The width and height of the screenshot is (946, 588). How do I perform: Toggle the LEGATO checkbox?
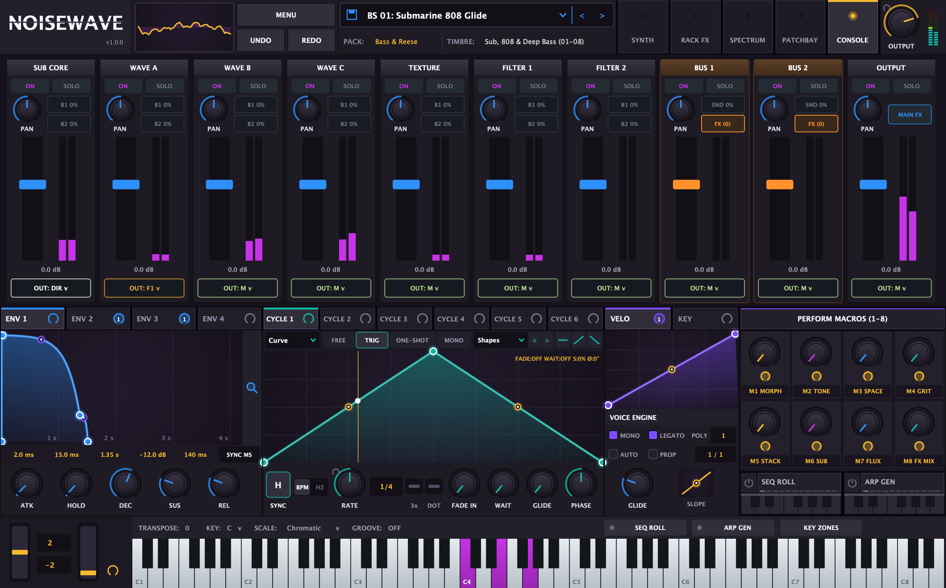click(653, 435)
